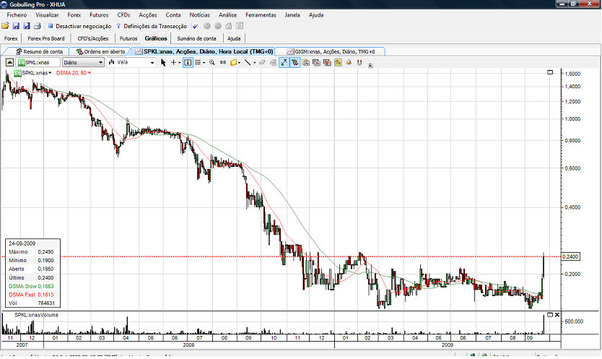
Task: Open the DSMA 20; 60 indicator dropdown
Action: pos(90,73)
